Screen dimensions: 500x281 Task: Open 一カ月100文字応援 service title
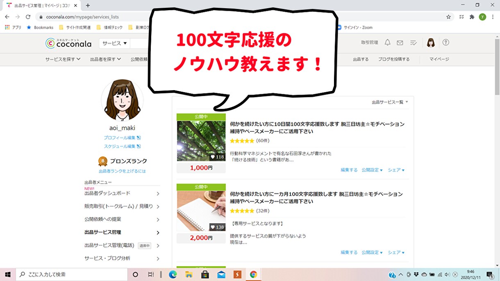tap(316, 198)
